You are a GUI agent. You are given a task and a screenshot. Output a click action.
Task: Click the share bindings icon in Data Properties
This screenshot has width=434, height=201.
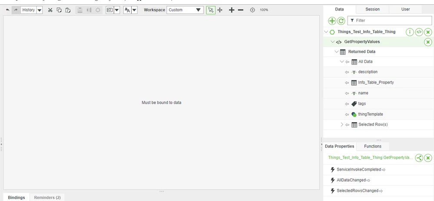(419, 158)
